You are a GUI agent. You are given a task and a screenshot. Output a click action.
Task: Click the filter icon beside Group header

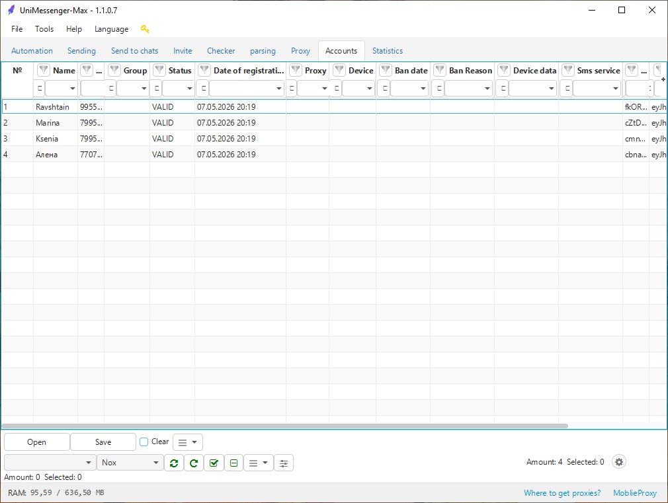tap(114, 70)
